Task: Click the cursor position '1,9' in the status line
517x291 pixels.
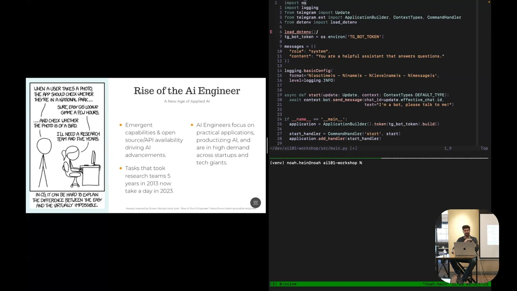Action: click(448, 148)
